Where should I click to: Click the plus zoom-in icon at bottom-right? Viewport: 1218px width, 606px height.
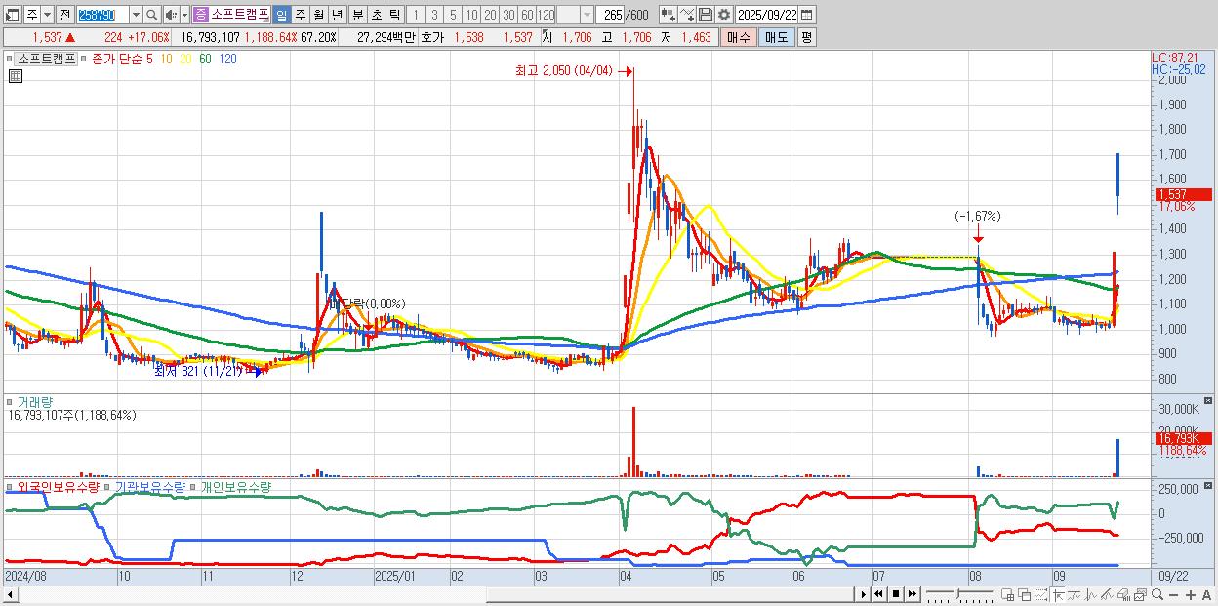[x=1191, y=594]
